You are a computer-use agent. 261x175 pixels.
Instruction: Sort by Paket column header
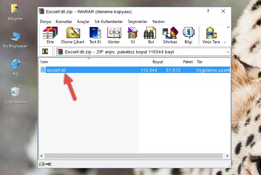(180, 62)
